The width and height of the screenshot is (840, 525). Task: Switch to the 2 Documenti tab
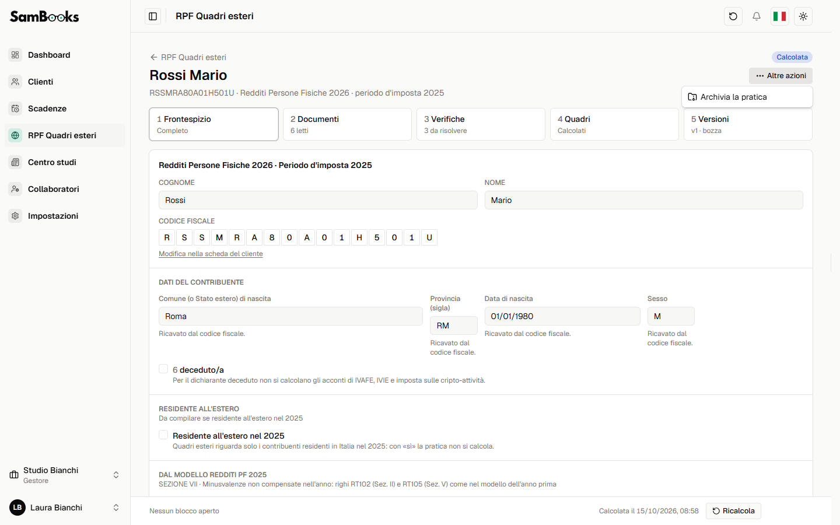click(347, 124)
